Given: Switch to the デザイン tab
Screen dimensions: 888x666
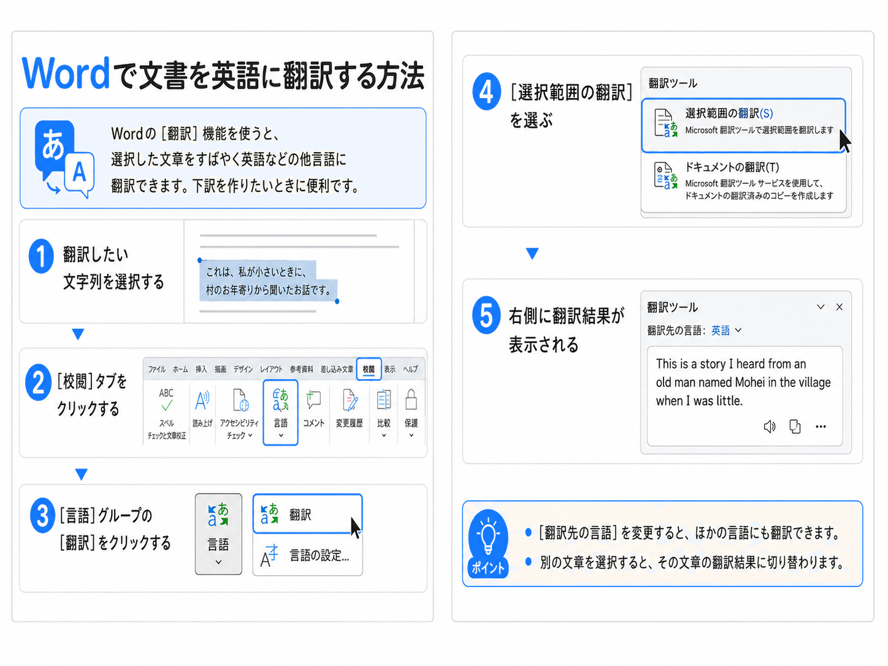Looking at the screenshot, I should coord(243,369).
